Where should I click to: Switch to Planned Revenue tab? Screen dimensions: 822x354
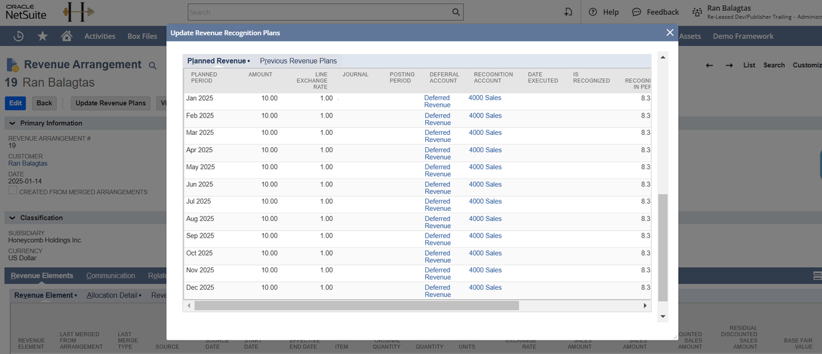(x=216, y=61)
